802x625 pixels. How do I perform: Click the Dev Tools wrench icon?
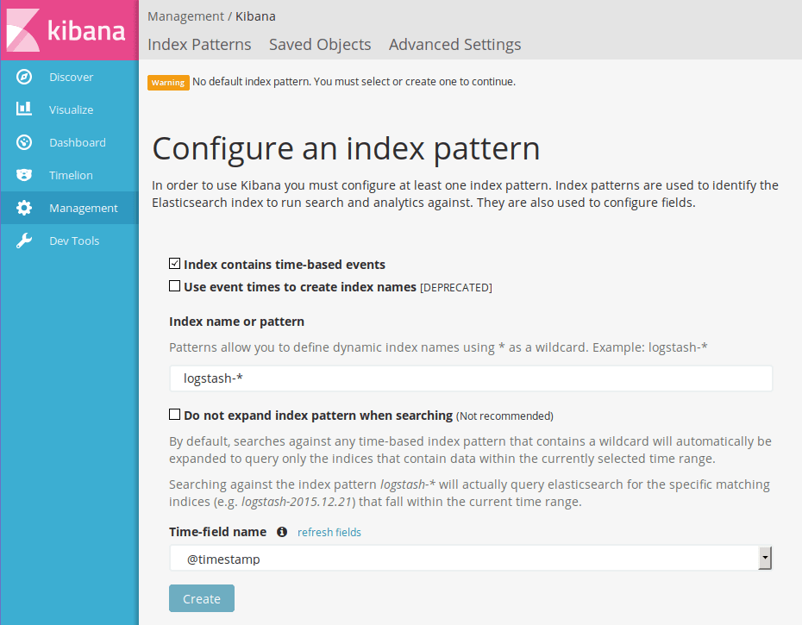[24, 241]
